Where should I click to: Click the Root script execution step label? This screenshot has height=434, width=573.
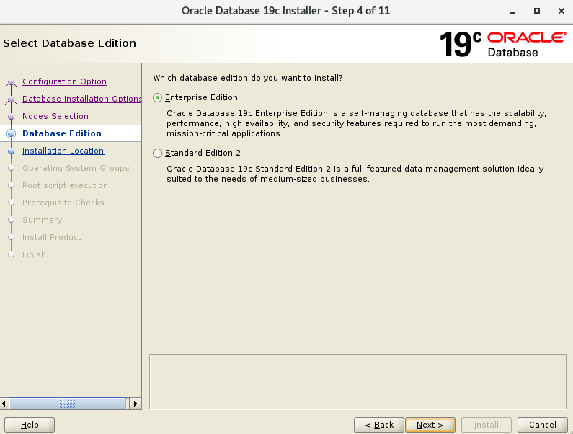65,185
